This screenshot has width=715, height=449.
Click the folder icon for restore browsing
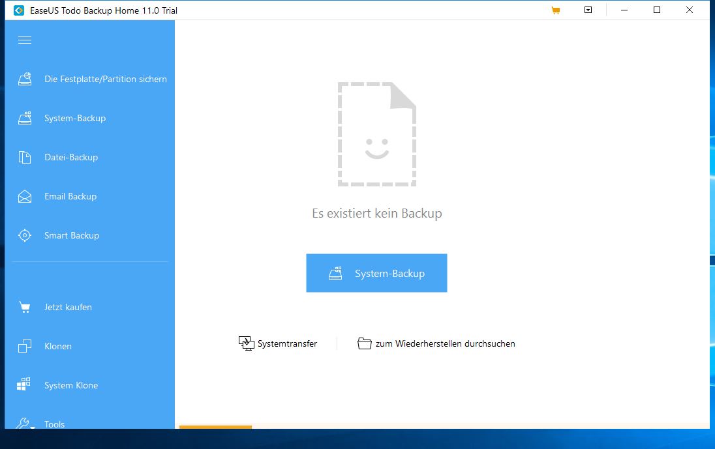pyautogui.click(x=364, y=343)
